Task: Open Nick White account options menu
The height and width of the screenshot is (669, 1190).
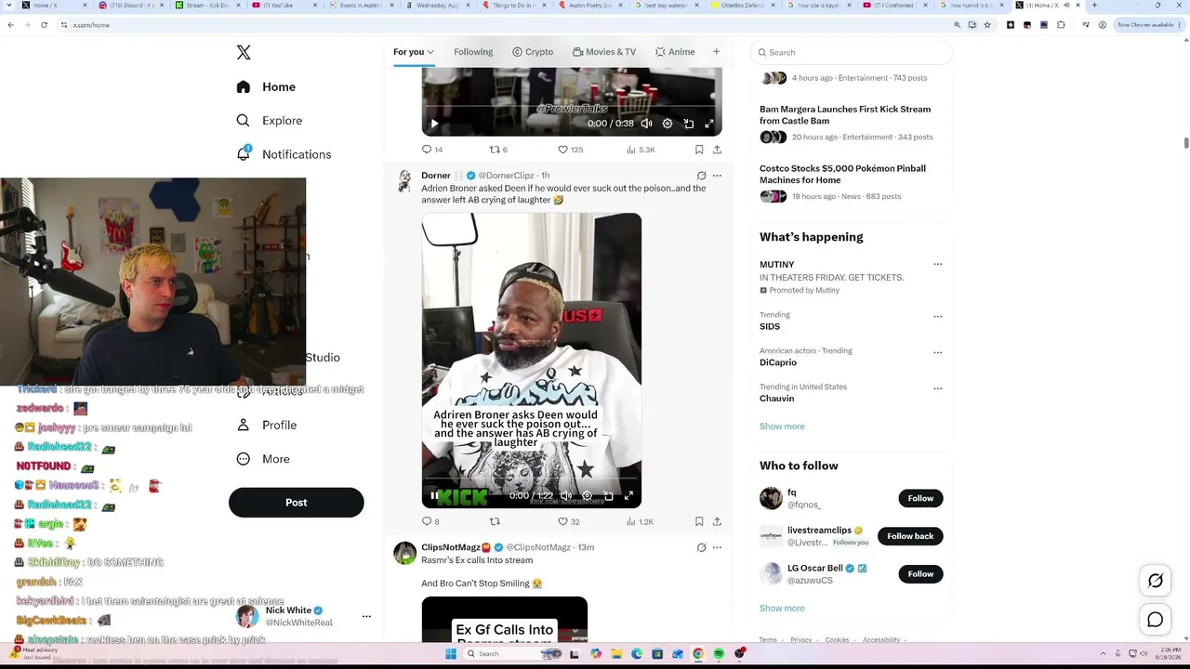Action: point(366,616)
